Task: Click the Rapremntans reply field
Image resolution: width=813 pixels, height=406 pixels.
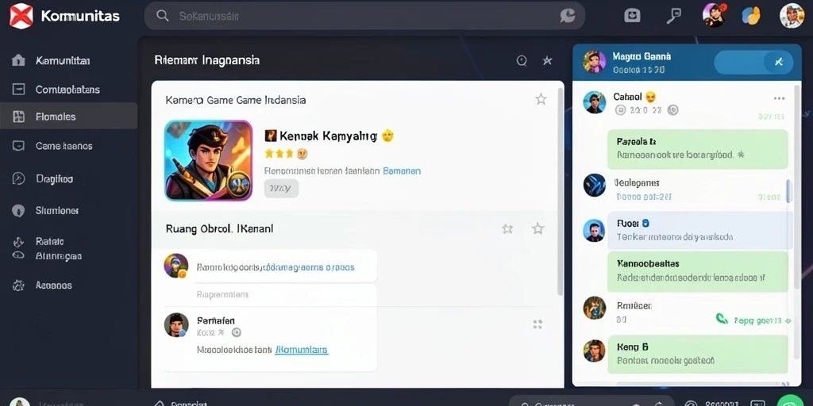Action: pyautogui.click(x=285, y=295)
